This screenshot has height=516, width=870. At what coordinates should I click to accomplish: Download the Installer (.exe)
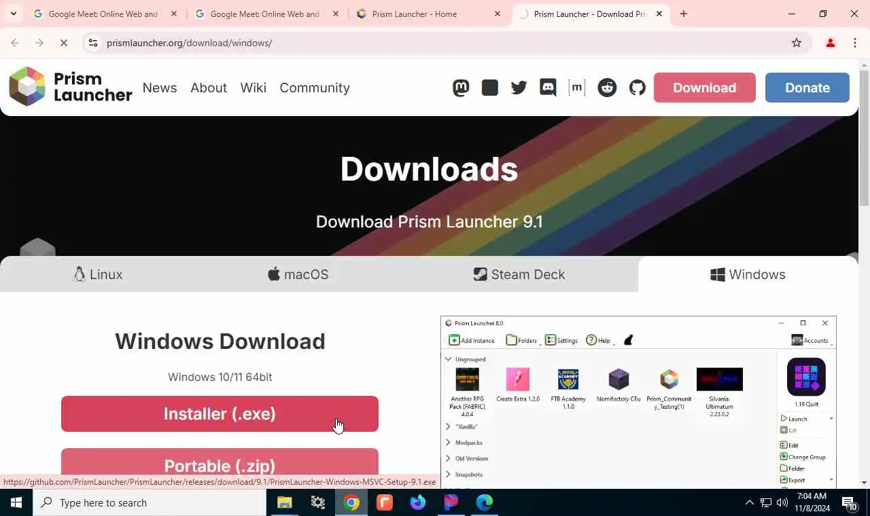(220, 413)
